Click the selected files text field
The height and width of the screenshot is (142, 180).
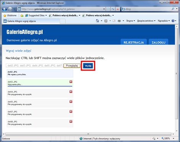pos(34,65)
